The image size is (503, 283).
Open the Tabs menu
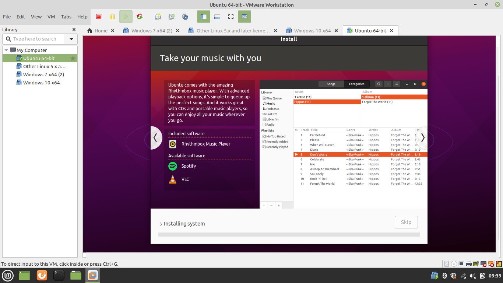point(66,17)
